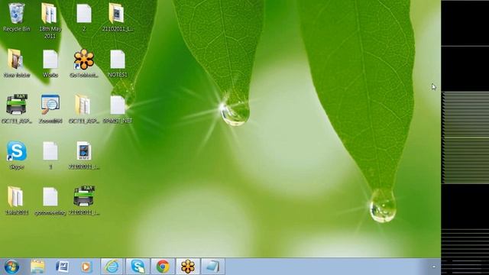
Task: Select the '21102011_...' RAR archive in bottom row
Action: tap(84, 200)
